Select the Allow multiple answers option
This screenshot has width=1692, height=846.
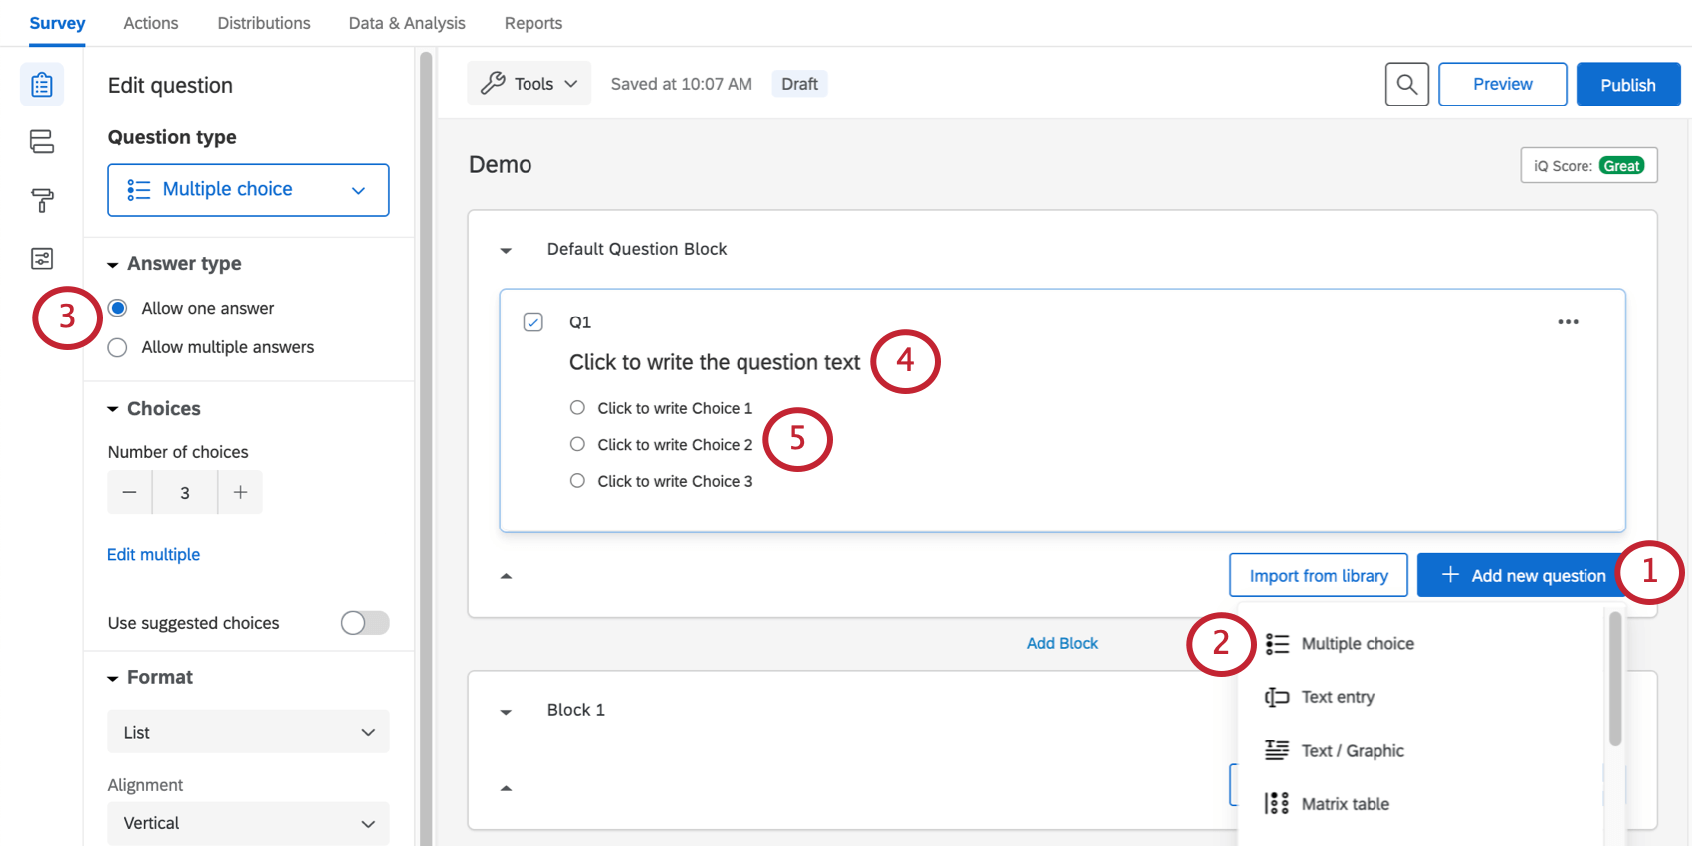click(118, 347)
